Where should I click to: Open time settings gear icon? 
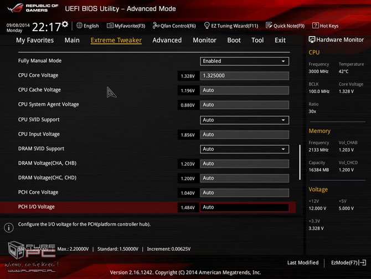[x=65, y=24]
